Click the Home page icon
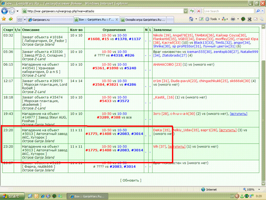The width and height of the screenshot is (266, 200). [191, 19]
